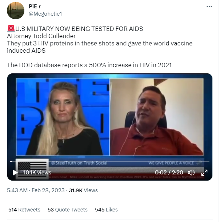
Task: Open the three-dot more options menu
Action: click(209, 7)
